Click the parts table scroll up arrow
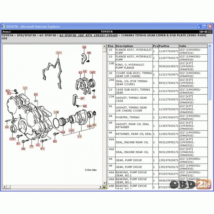The image size is (214, 214). 210,46
